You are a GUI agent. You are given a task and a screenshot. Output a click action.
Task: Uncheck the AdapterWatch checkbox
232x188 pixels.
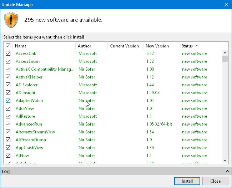click(8, 101)
